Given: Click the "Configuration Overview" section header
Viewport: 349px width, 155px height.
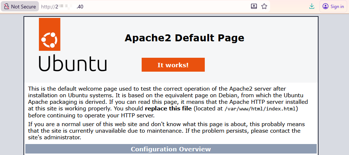Looking at the screenshot, I should [x=171, y=149].
